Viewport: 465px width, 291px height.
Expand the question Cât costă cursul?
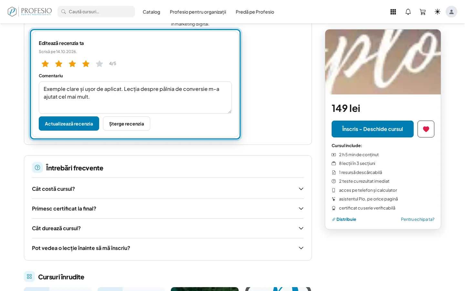point(168,189)
